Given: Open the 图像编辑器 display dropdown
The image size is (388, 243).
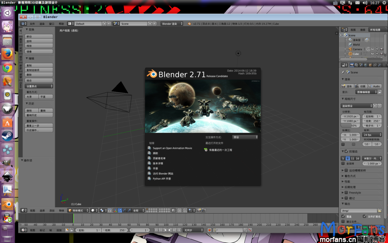Looking at the screenshot, I should point(366,92).
